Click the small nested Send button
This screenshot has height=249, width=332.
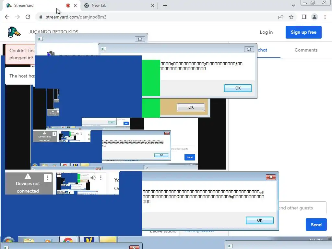pos(190,157)
